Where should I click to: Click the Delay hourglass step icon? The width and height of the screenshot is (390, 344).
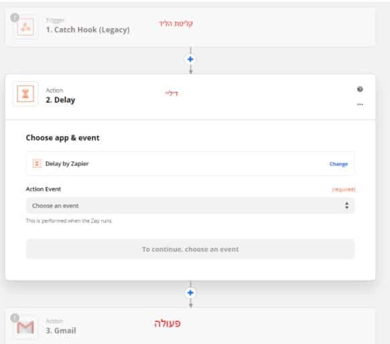click(25, 94)
